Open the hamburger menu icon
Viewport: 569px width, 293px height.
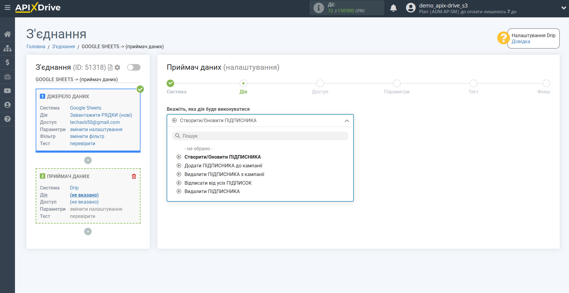click(x=7, y=7)
